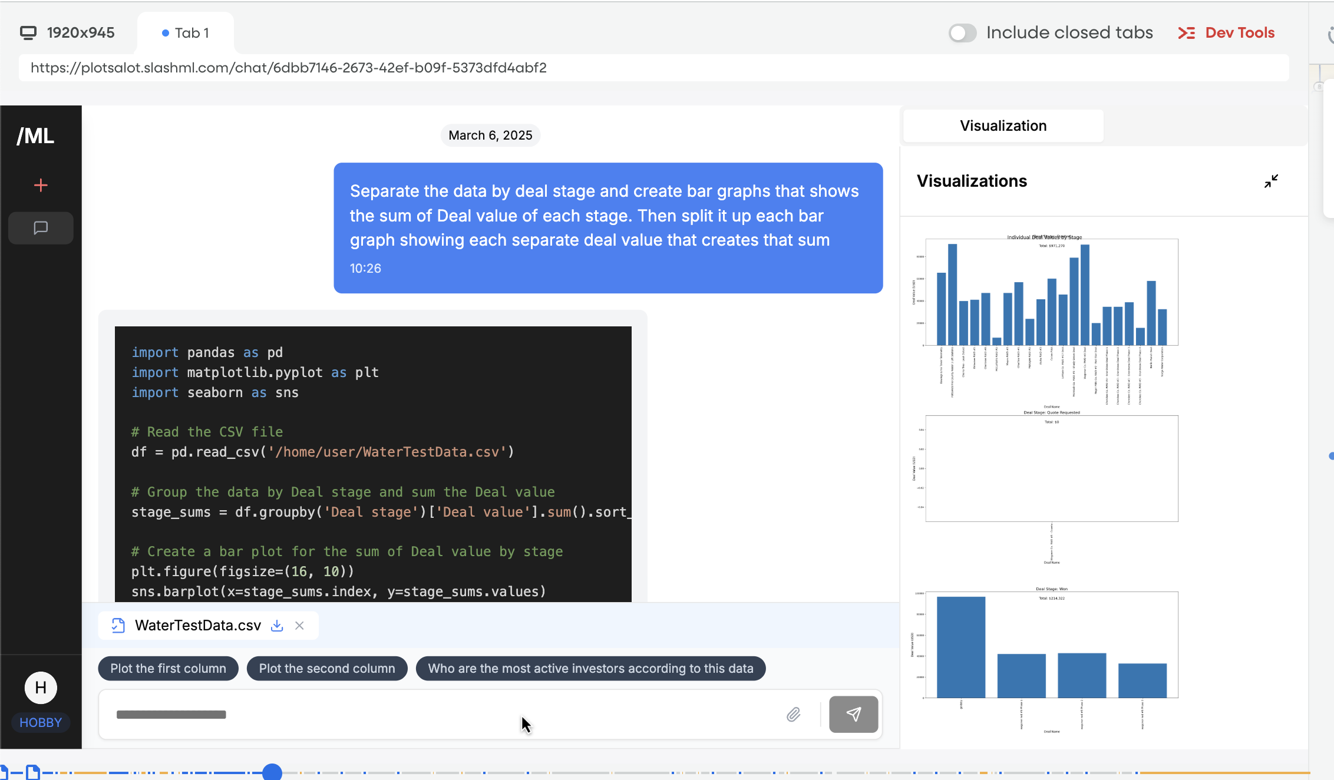
Task: Click the red plus new chat icon
Action: coord(41,186)
